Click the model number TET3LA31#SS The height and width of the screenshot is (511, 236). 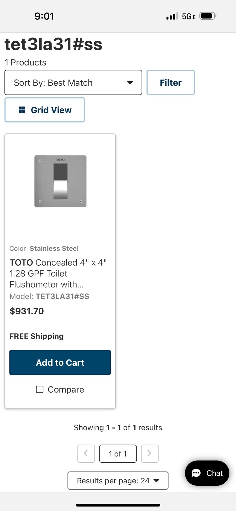coord(63,296)
